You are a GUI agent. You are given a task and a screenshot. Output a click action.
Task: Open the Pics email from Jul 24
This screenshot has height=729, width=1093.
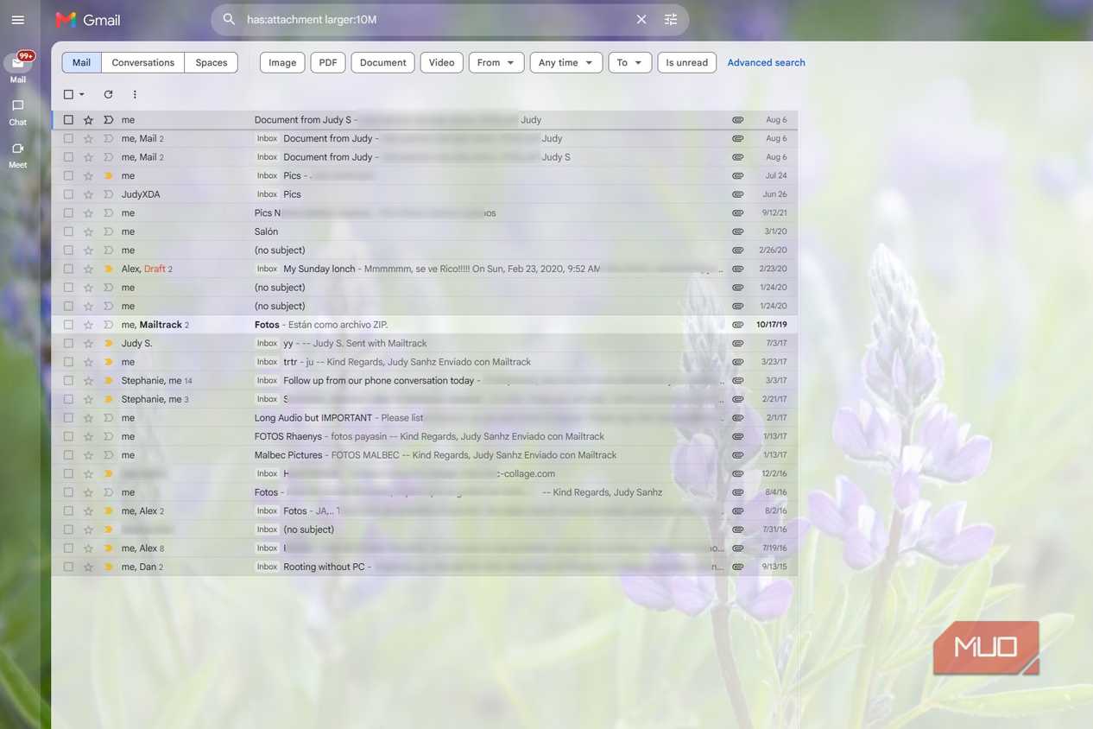(425, 175)
